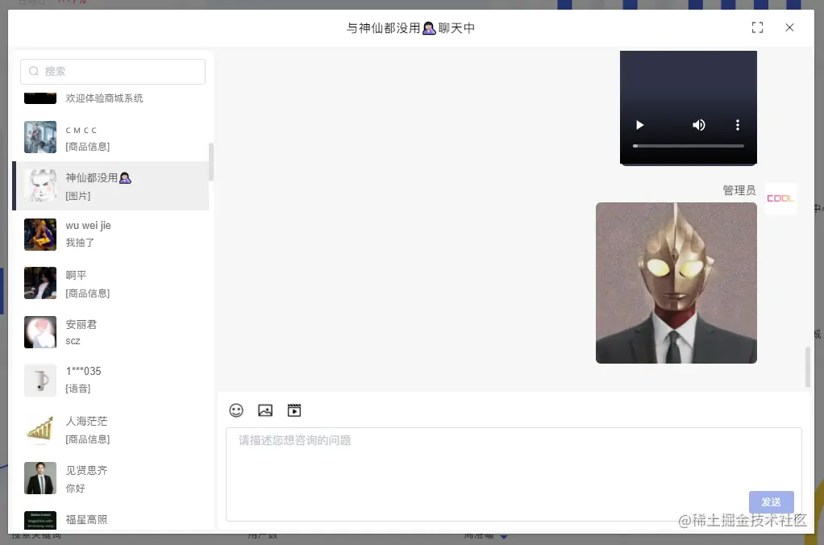Click the 你好 message preview
This screenshot has width=824, height=545.
pos(75,489)
